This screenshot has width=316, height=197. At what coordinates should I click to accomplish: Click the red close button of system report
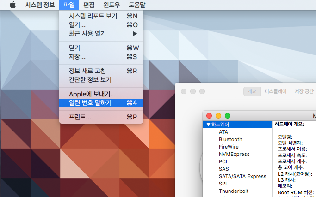tap(209, 116)
